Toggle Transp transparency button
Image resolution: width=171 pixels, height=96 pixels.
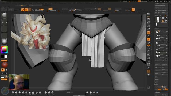click(x=149, y=68)
